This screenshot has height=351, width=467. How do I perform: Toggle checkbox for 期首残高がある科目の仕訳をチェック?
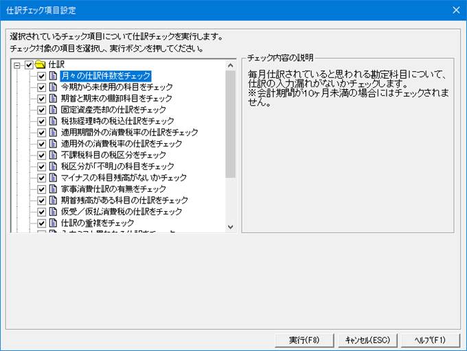(41, 201)
